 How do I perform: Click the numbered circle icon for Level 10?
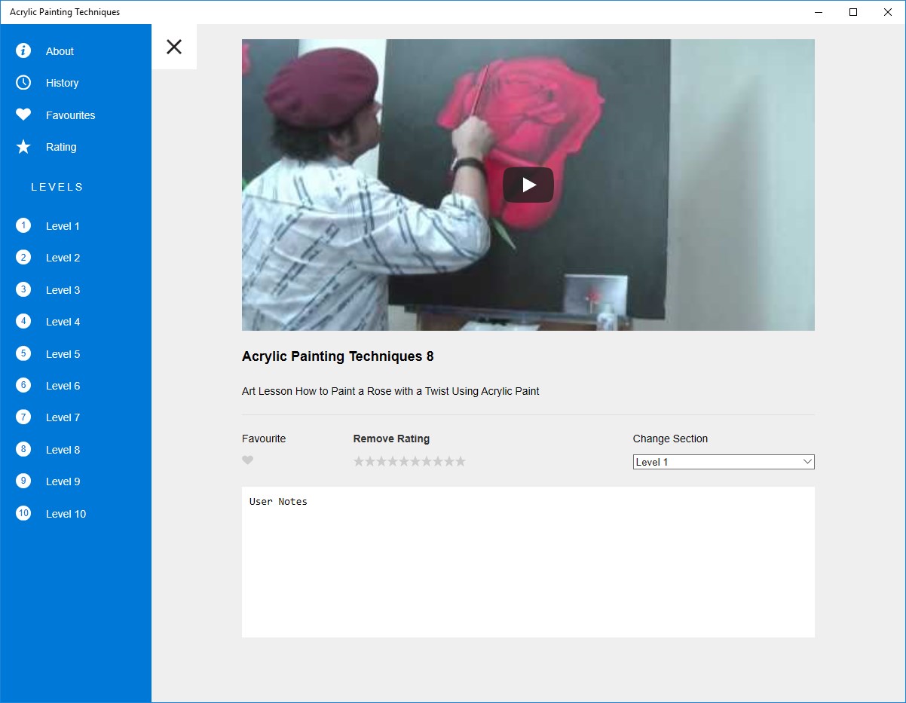(x=23, y=513)
